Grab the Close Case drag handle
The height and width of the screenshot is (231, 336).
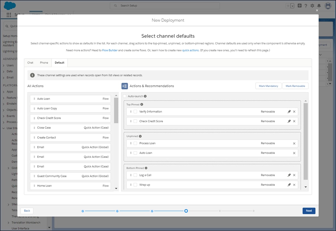tap(34, 128)
